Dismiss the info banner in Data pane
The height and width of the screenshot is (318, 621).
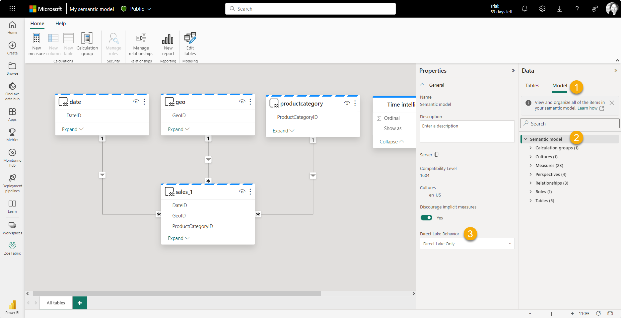tap(612, 103)
